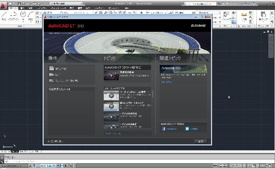Click the command line wrench customize icon

pos(2,161)
